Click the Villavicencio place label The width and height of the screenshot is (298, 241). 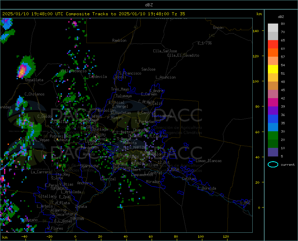(x=74, y=71)
